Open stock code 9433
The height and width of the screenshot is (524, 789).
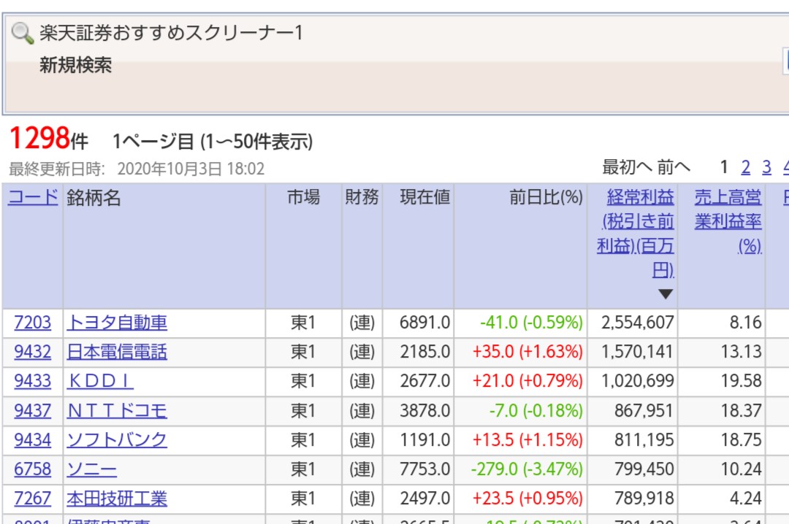click(33, 381)
